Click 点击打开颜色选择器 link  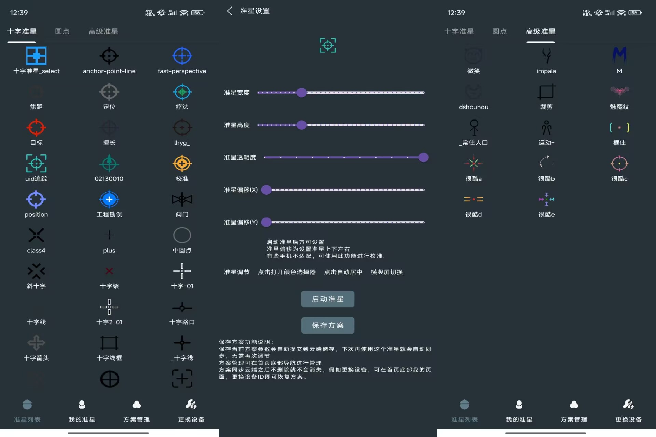(287, 272)
